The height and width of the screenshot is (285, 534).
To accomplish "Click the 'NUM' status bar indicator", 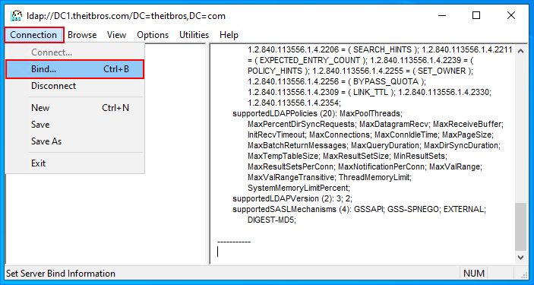I will click(x=474, y=274).
